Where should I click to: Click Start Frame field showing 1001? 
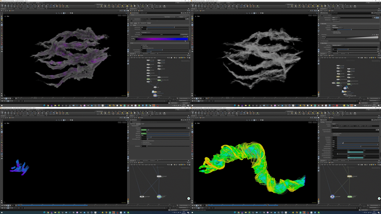(144, 135)
